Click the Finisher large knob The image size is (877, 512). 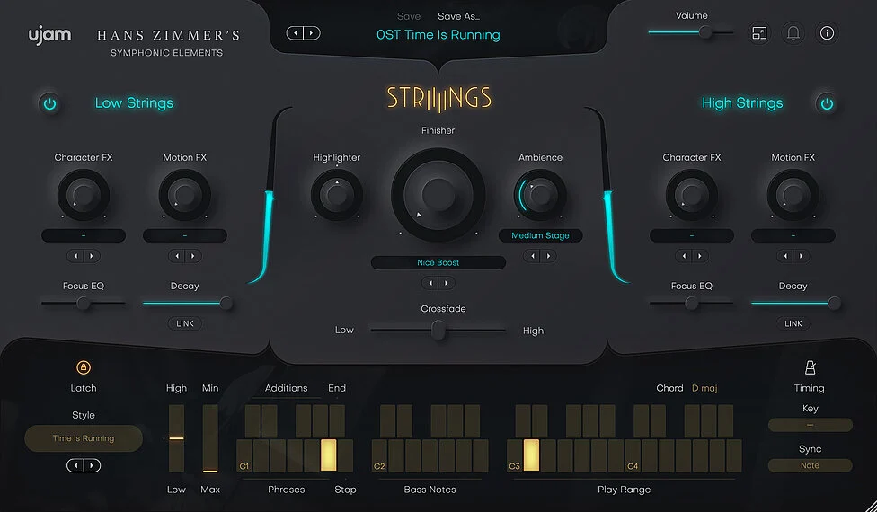[438, 194]
